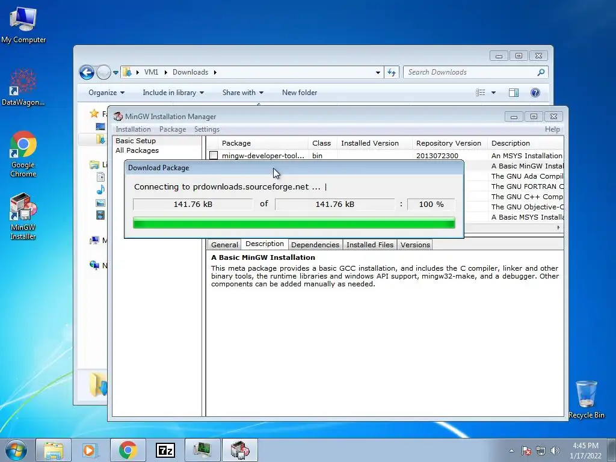Click the 2013072300 repository version cell
The image size is (616, 462).
click(437, 156)
